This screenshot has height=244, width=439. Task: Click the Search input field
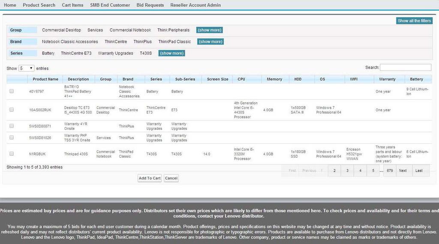coord(406,67)
